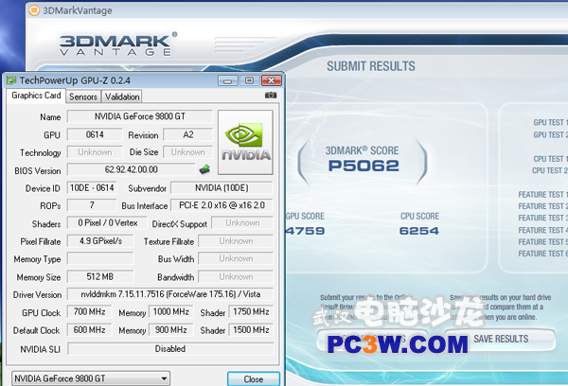The height and width of the screenshot is (386, 568).
Task: Open the GPU selection dropdown at bottom
Action: [x=91, y=378]
